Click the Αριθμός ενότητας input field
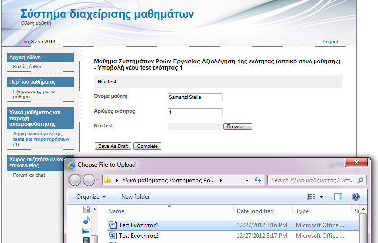The height and width of the screenshot is (243, 378). (195, 112)
